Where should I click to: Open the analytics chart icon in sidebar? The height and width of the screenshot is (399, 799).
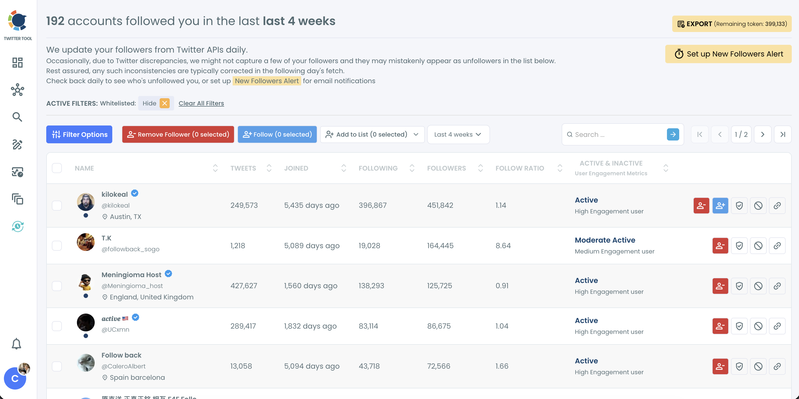[x=17, y=172]
